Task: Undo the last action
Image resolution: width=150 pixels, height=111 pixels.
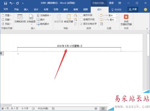Action: point(11,3)
